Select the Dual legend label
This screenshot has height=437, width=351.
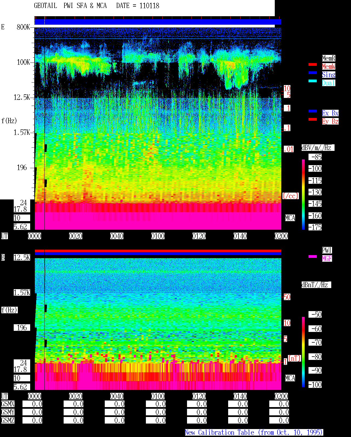(329, 83)
